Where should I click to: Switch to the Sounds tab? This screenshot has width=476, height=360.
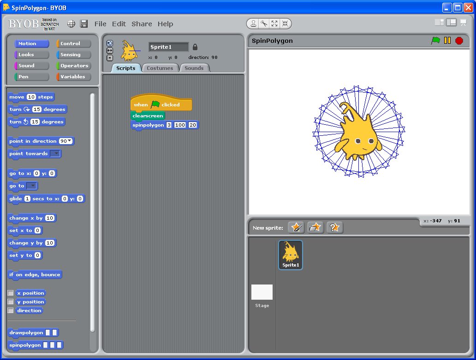tap(194, 68)
